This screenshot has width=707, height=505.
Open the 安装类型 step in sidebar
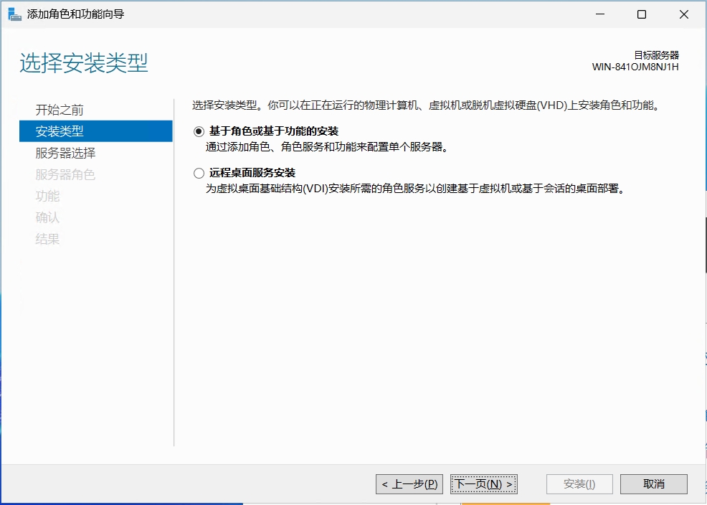point(96,131)
